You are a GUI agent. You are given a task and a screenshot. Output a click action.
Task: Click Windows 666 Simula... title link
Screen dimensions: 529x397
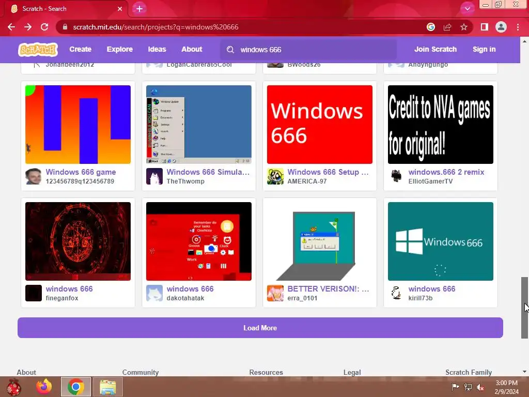(x=208, y=172)
